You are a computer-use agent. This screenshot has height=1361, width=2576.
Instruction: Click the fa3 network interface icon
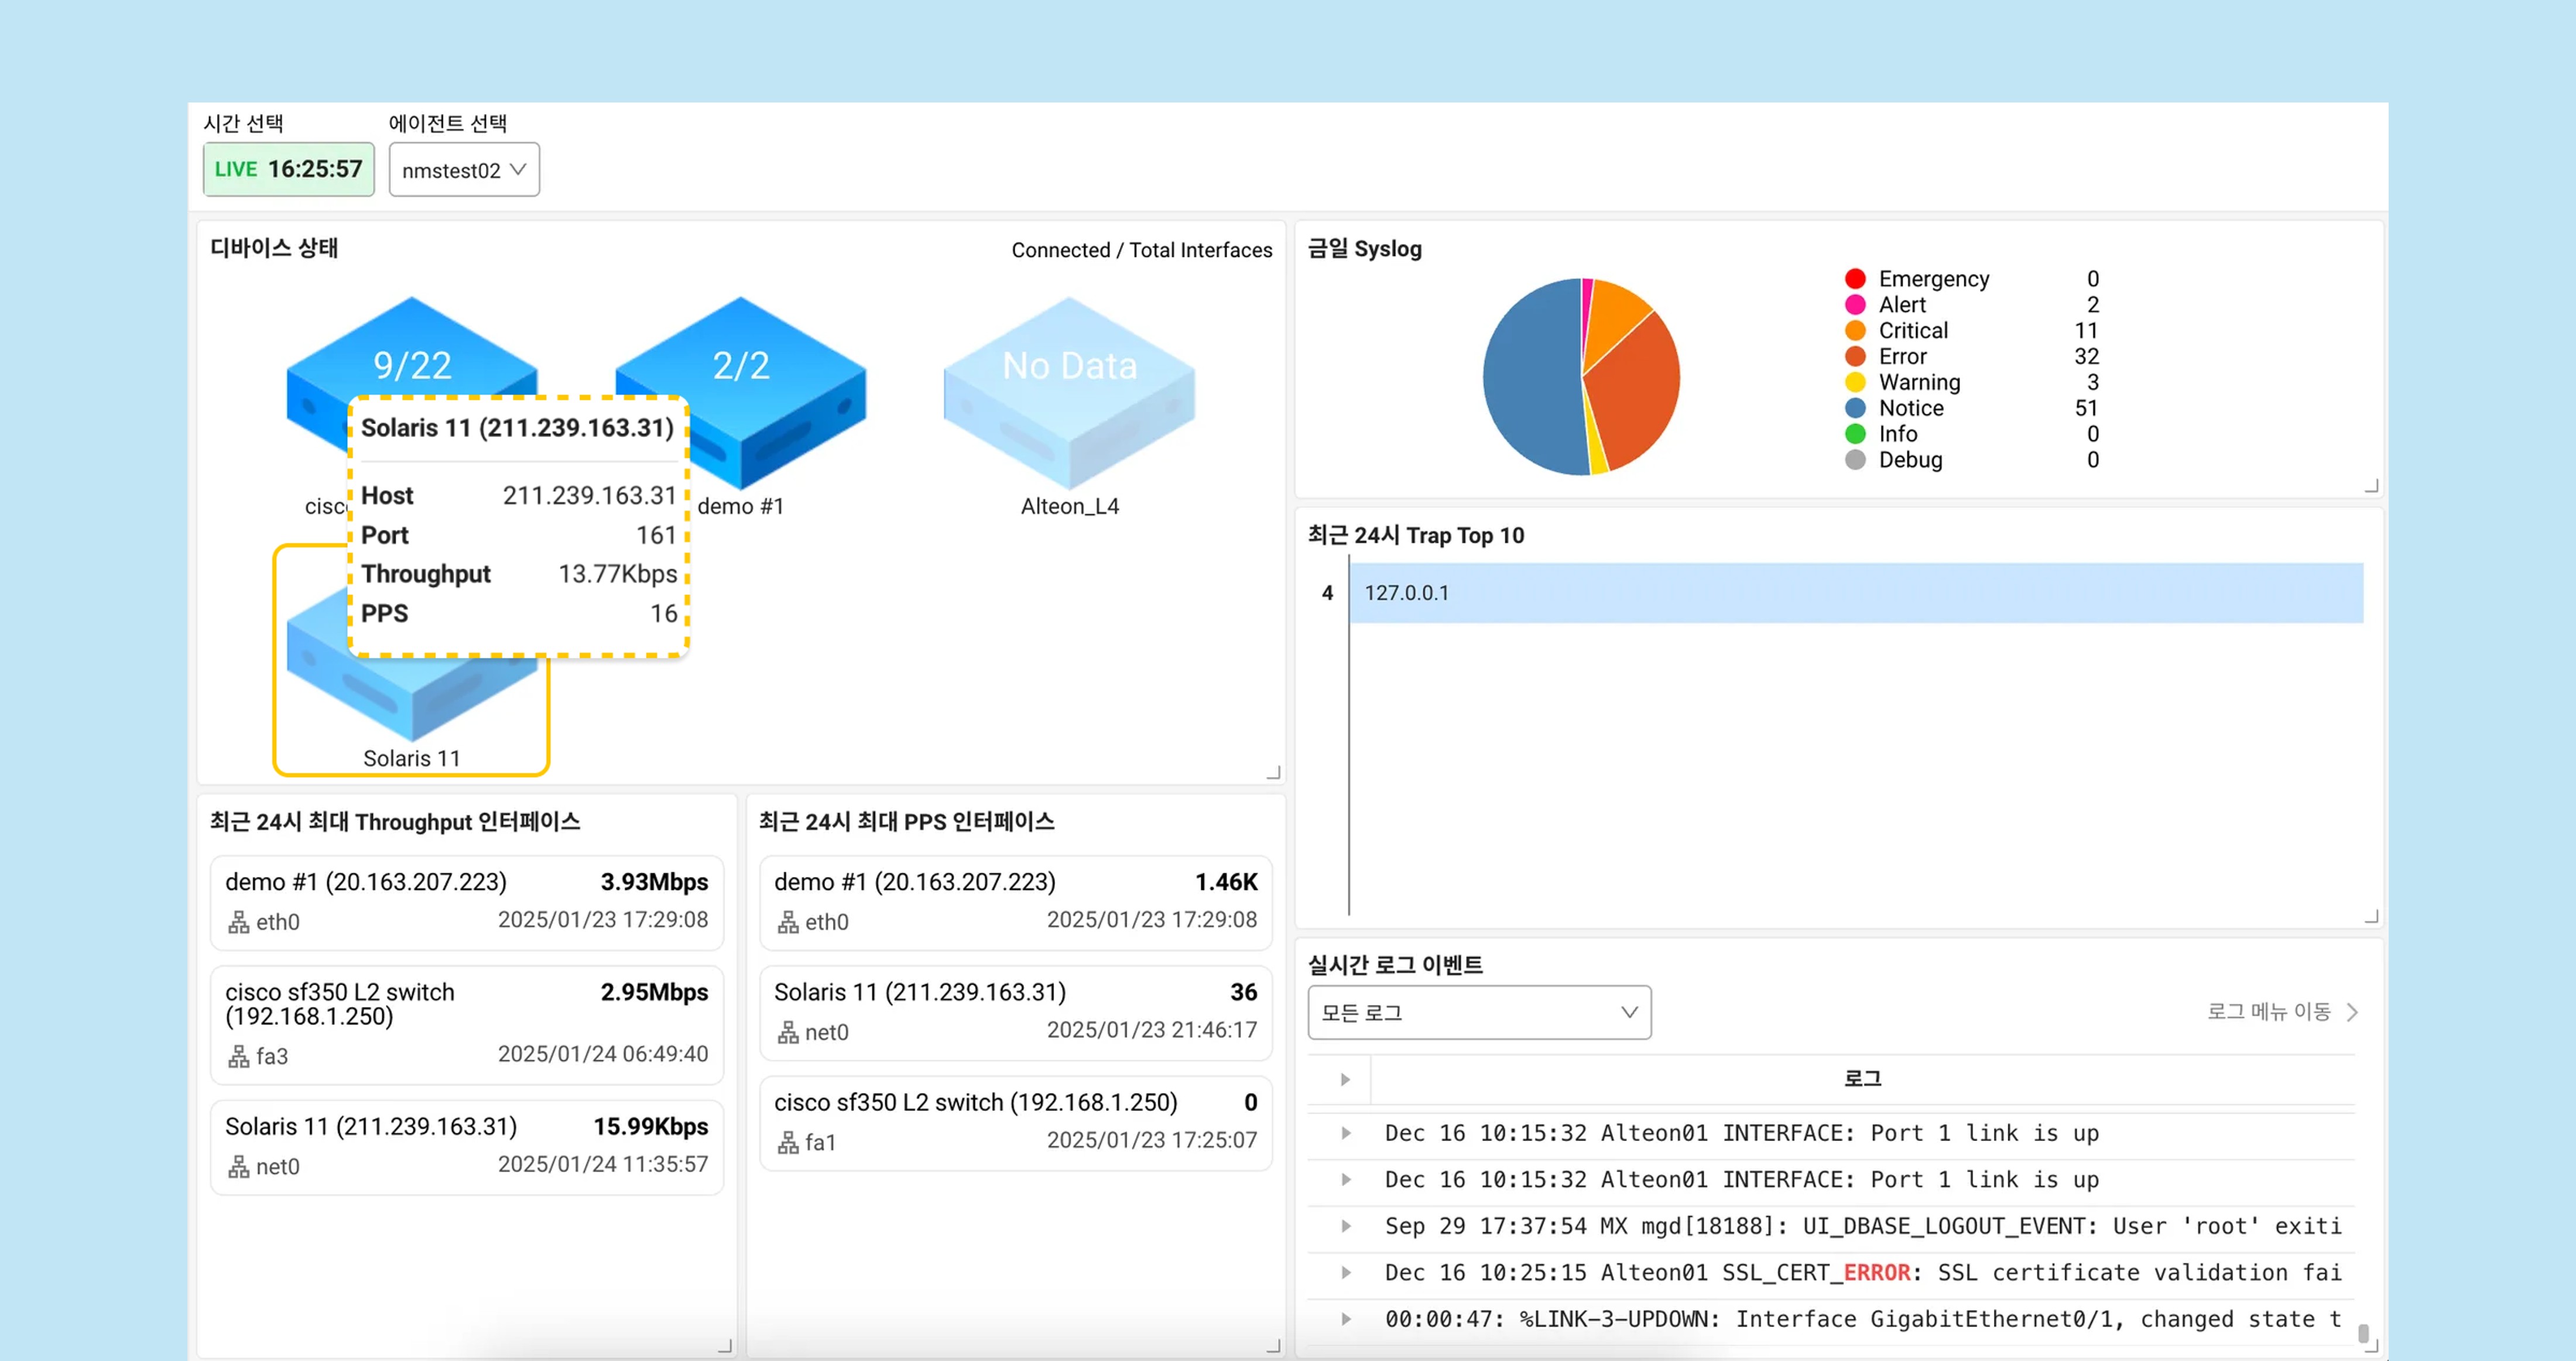point(238,1056)
